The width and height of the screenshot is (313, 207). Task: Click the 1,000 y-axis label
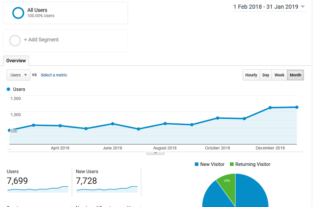pos(16,115)
